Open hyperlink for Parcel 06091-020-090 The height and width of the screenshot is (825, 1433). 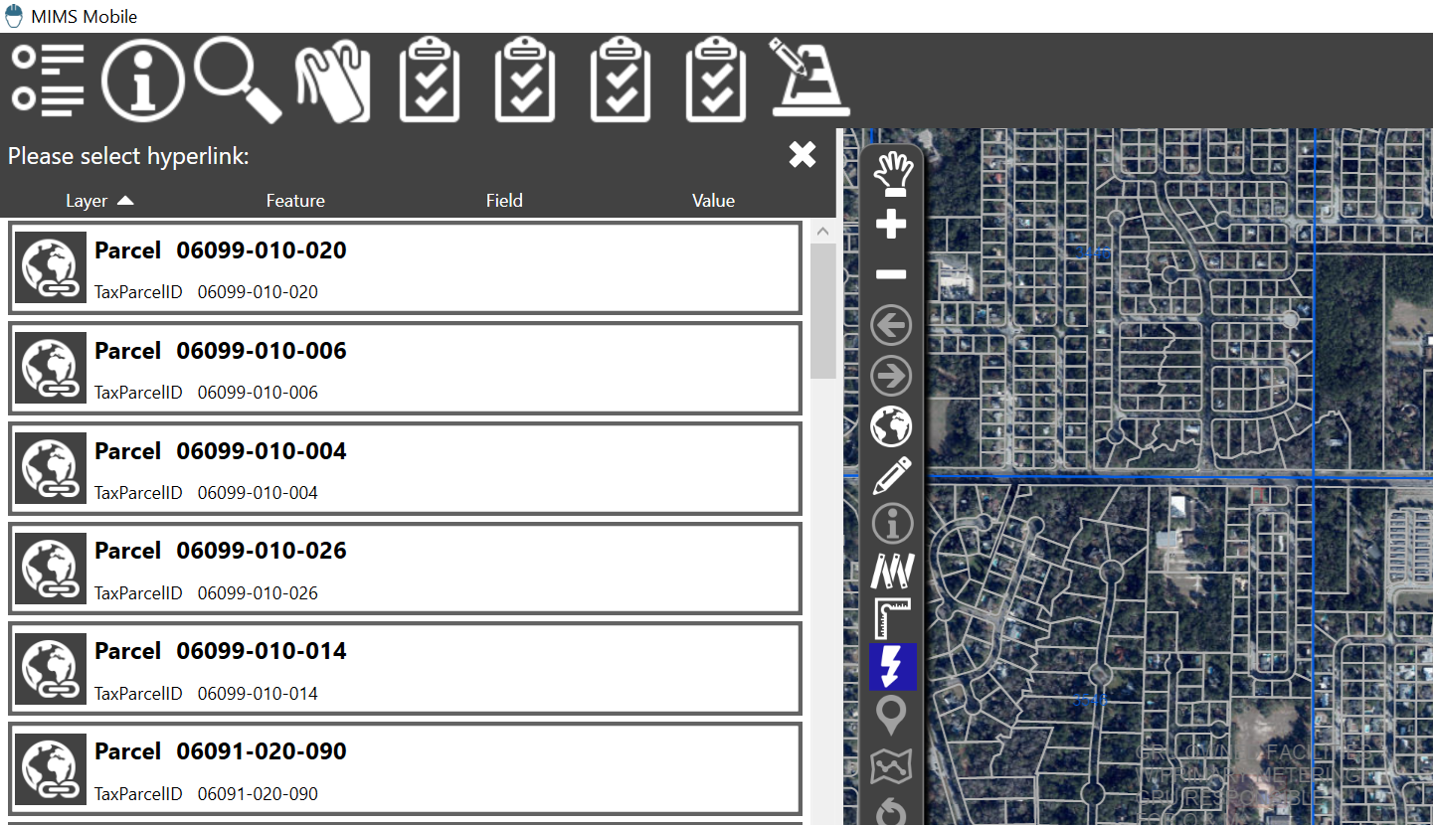405,769
